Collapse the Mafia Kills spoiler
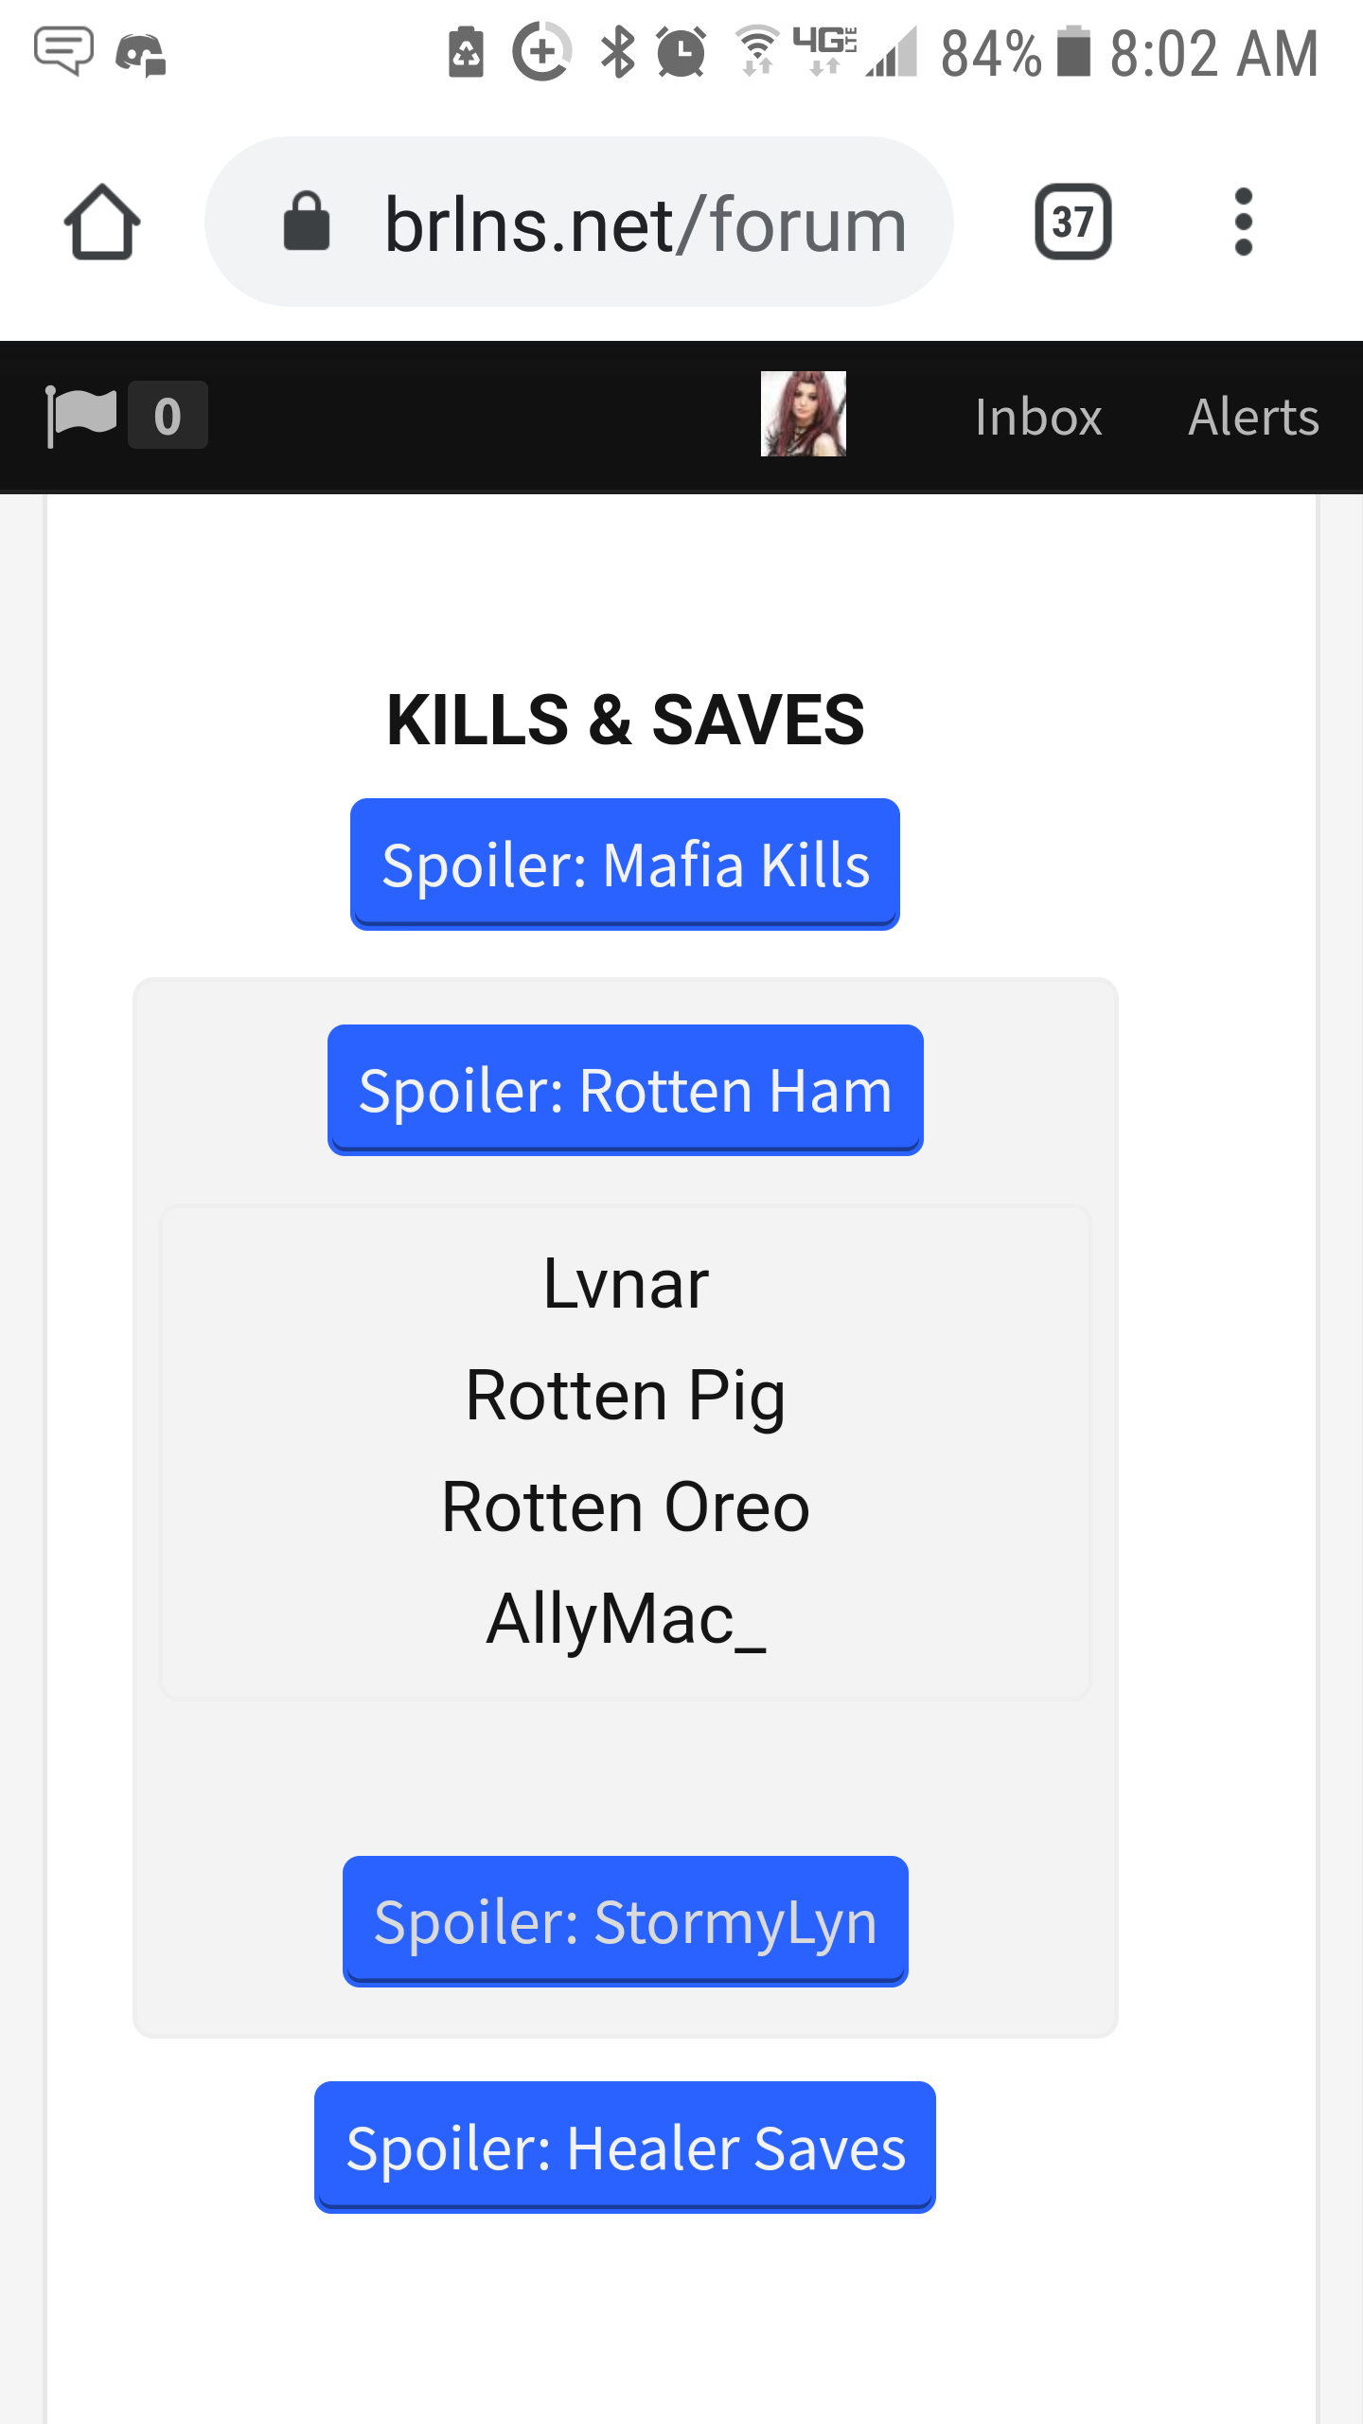The width and height of the screenshot is (1363, 2424). pos(625,864)
